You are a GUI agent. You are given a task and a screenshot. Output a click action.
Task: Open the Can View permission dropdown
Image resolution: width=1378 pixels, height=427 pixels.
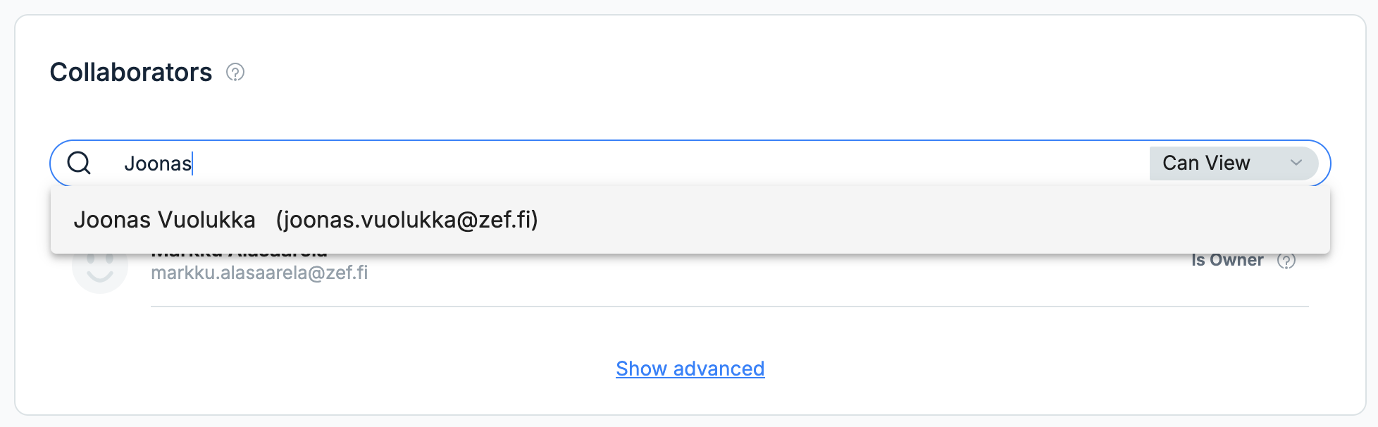coord(1234,163)
